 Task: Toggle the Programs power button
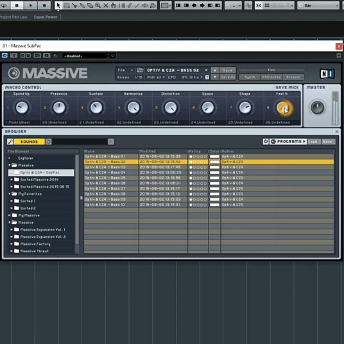pos(266,141)
